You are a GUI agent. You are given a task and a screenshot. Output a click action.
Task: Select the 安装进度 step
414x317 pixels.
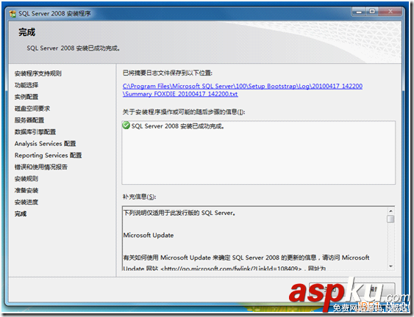(x=26, y=202)
